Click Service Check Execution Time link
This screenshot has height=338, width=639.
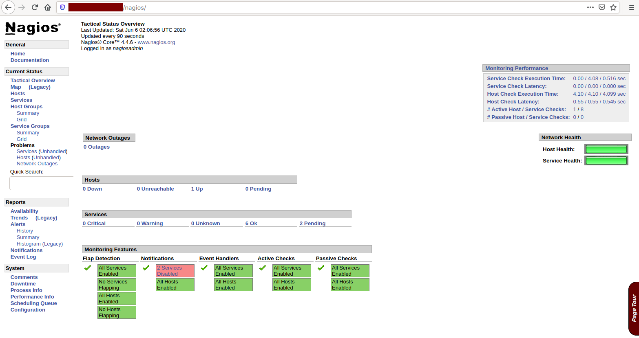[526, 79]
